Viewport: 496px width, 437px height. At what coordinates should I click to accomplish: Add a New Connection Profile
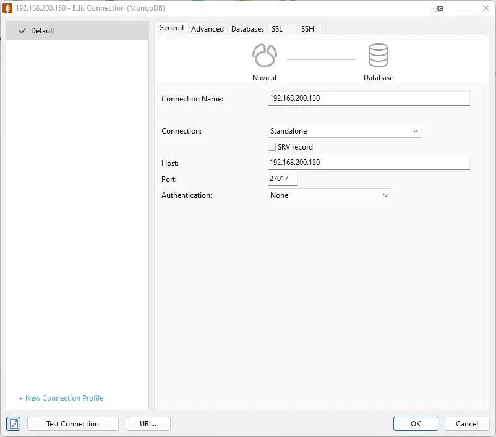pos(61,398)
